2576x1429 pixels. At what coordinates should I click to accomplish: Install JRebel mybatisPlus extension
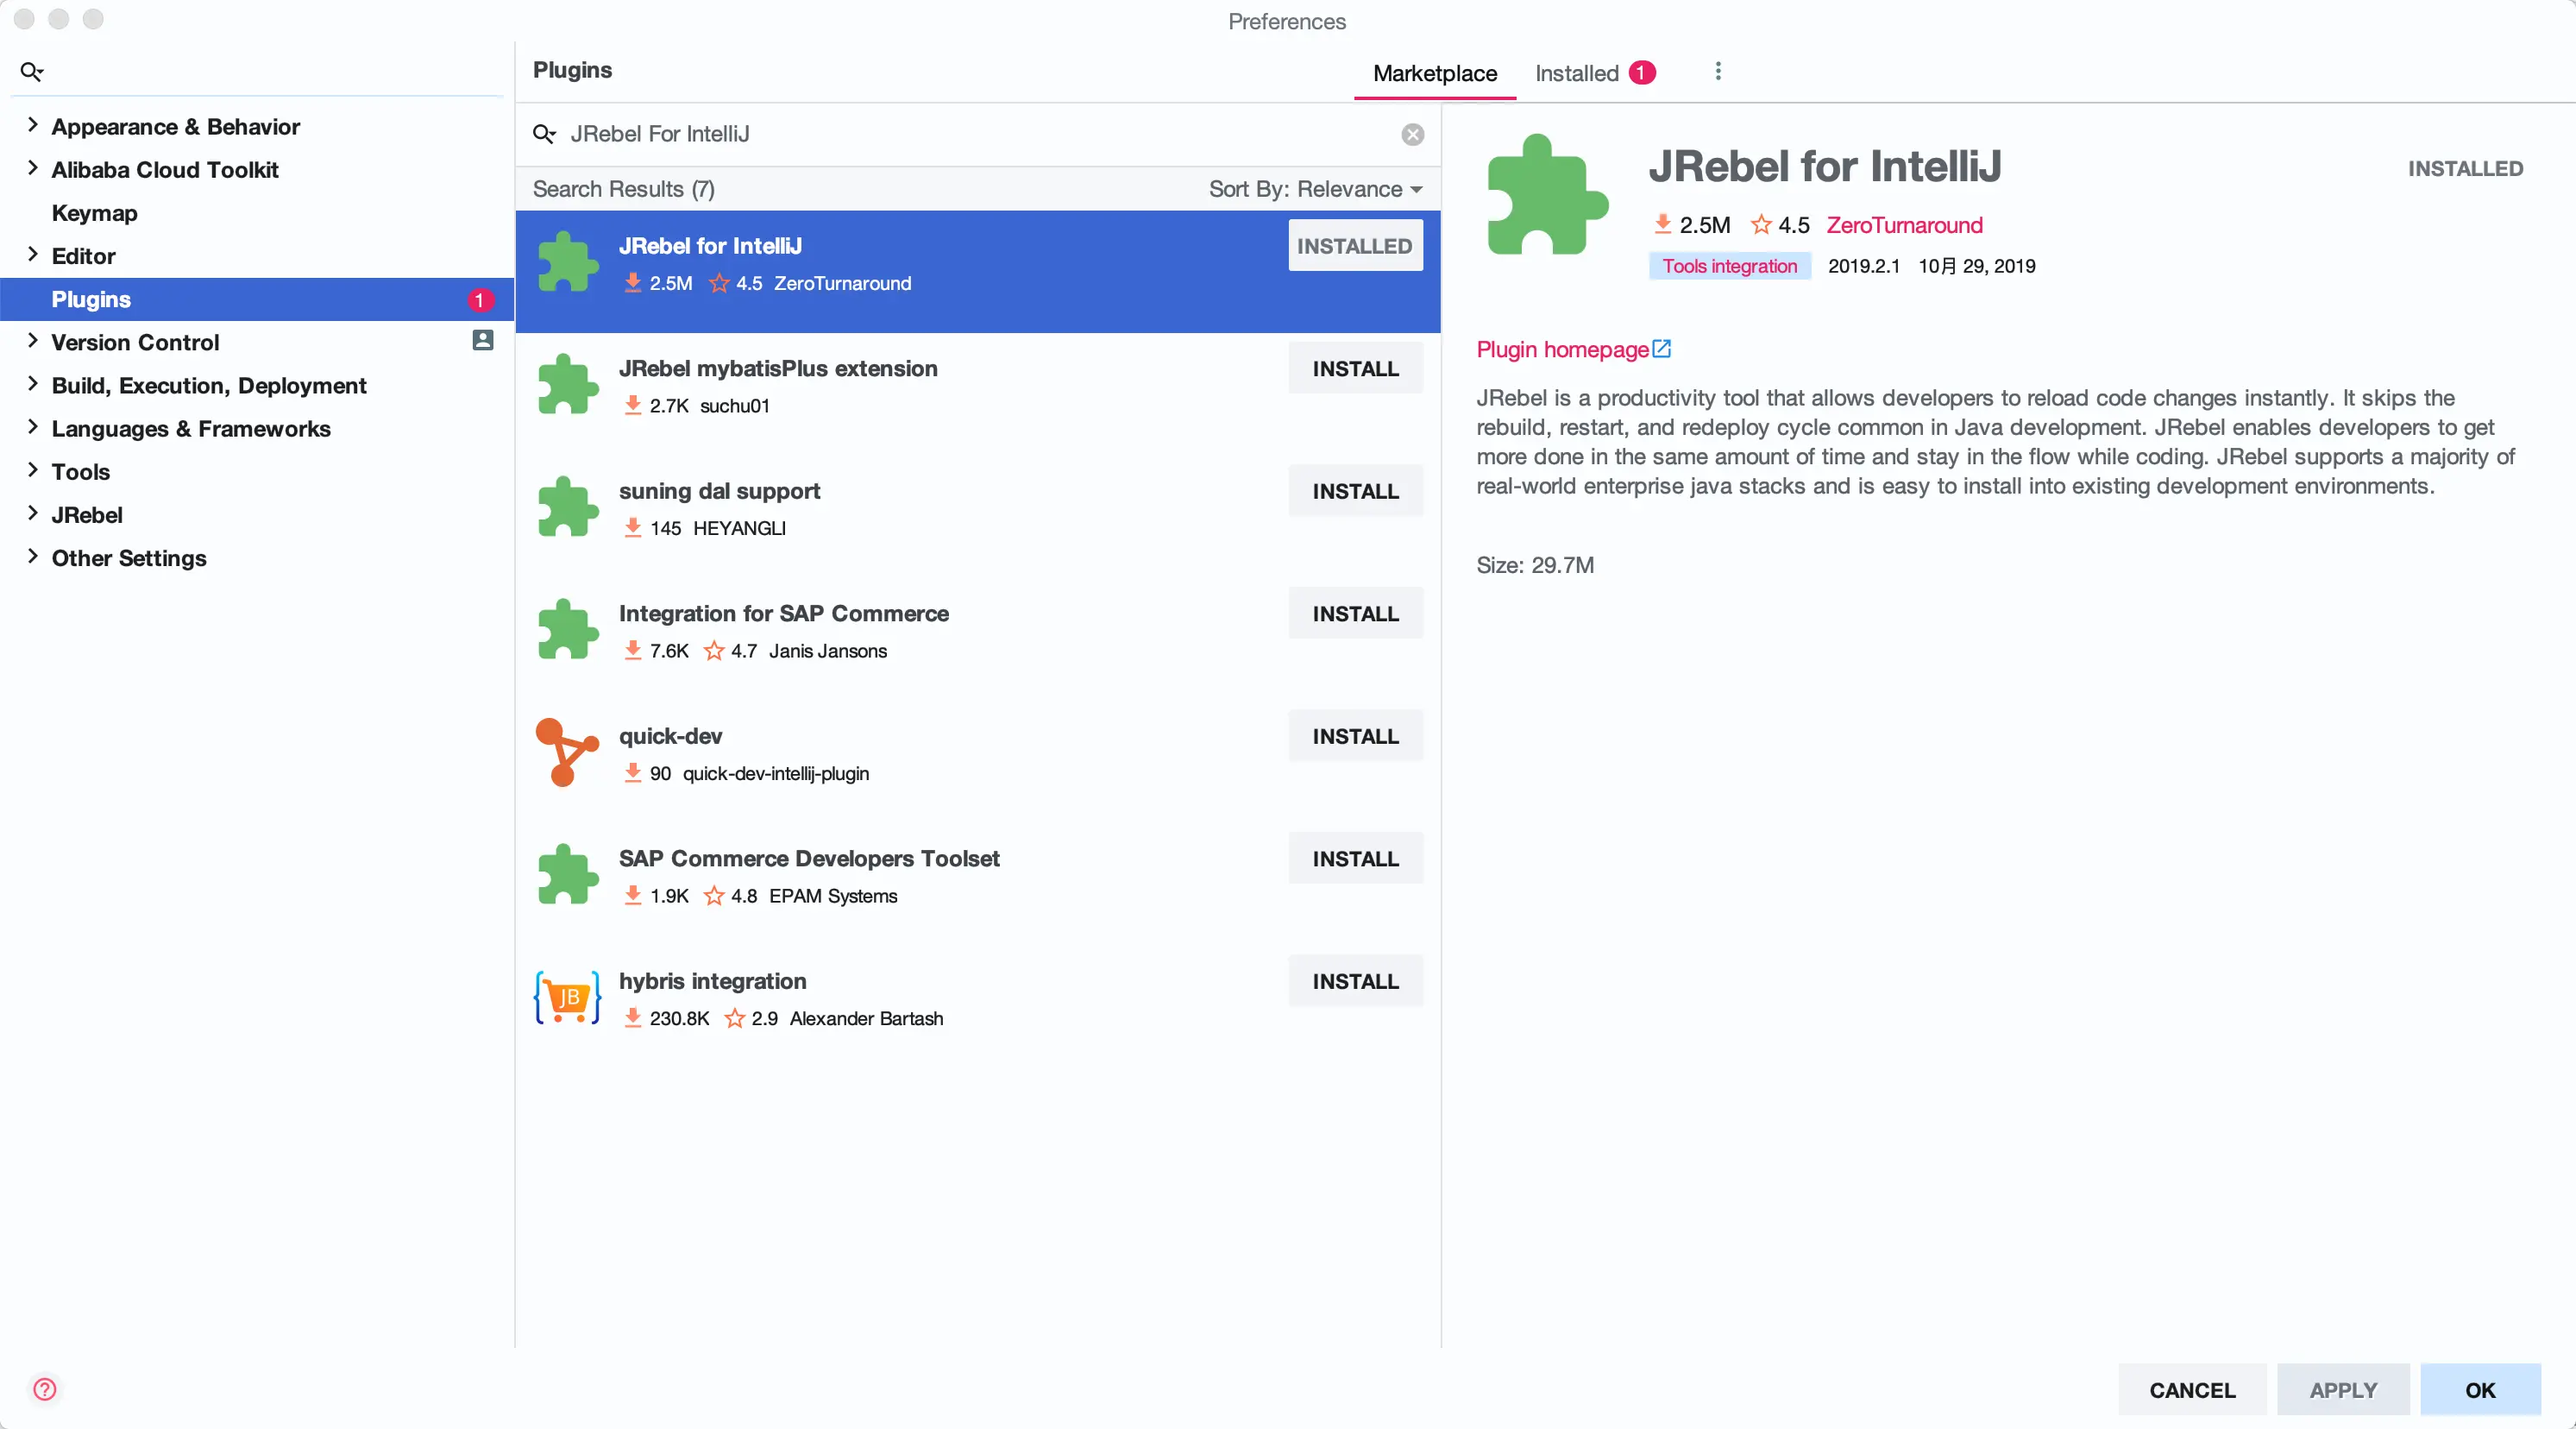pos(1354,369)
